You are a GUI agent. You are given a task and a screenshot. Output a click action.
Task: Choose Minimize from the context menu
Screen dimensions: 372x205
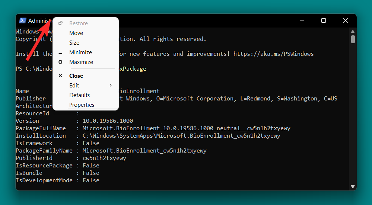80,52
